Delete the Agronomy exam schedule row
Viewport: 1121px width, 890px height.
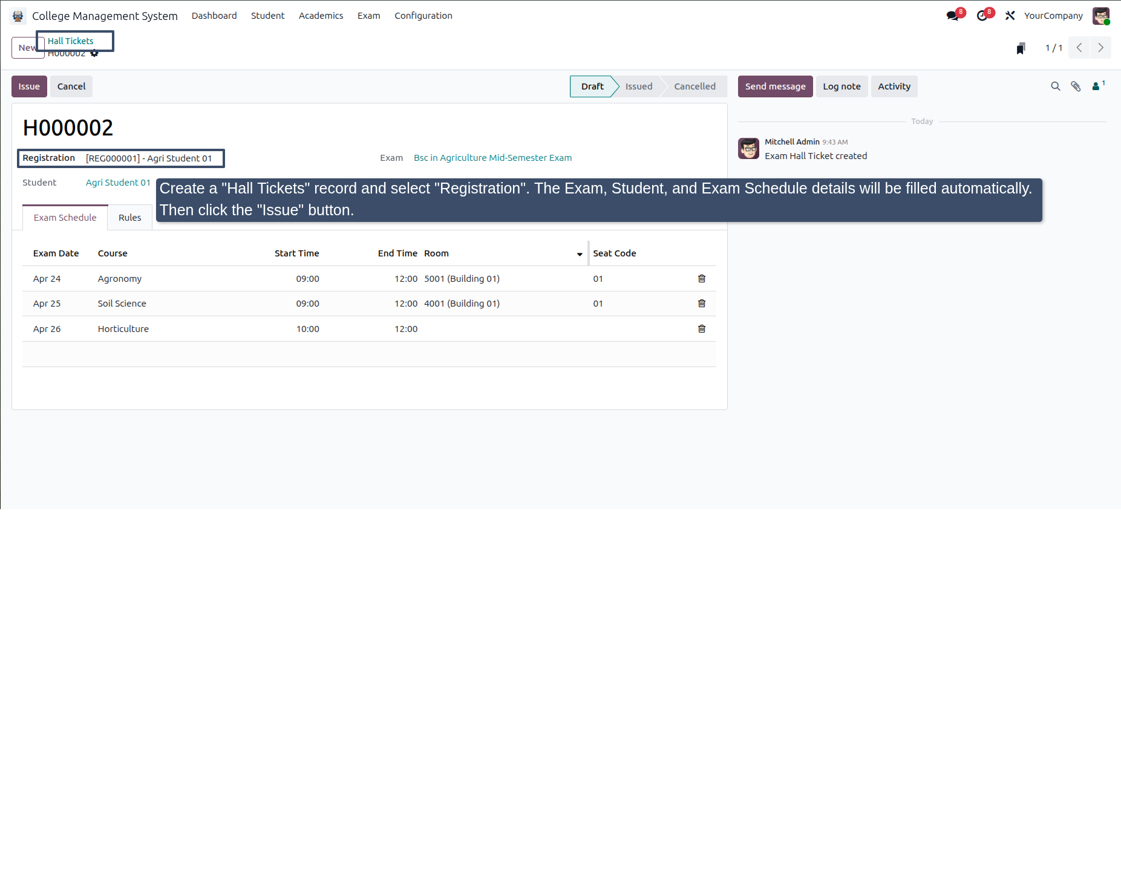702,279
